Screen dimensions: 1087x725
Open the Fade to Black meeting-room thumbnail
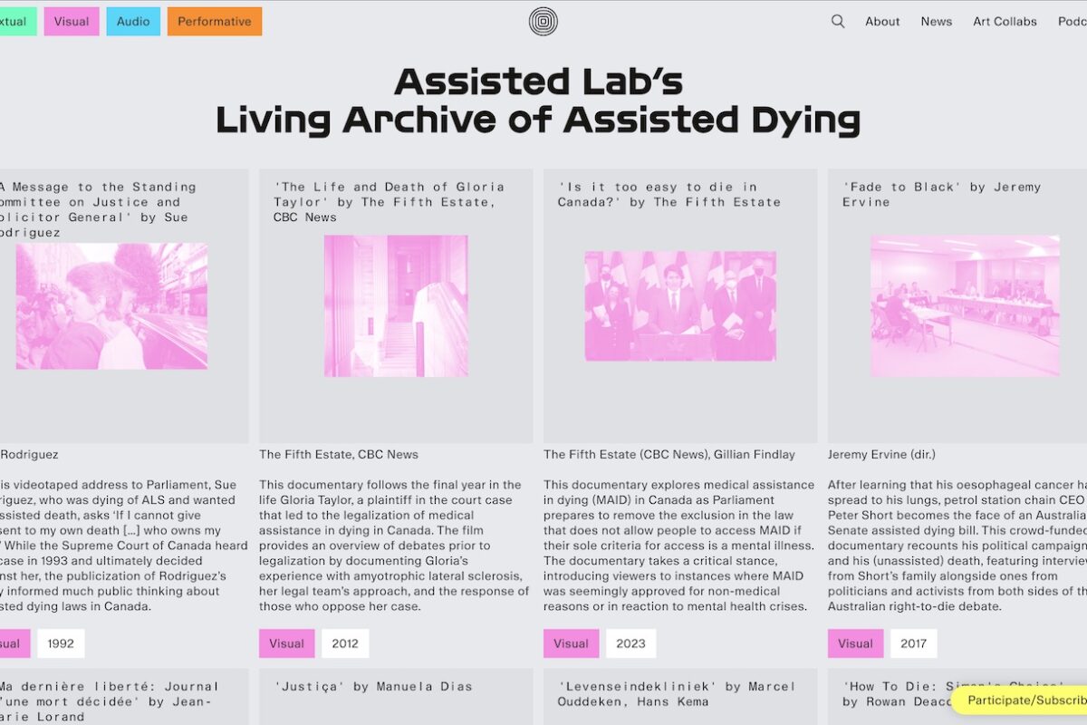click(965, 305)
